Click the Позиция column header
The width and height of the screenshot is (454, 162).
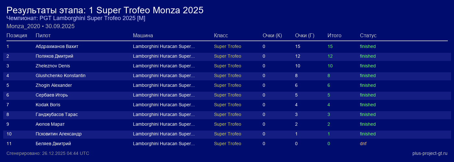tap(17, 35)
